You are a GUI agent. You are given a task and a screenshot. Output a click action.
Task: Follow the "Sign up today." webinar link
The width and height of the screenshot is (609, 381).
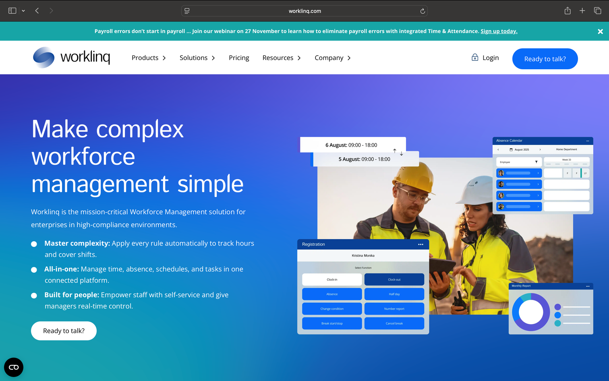click(x=499, y=31)
